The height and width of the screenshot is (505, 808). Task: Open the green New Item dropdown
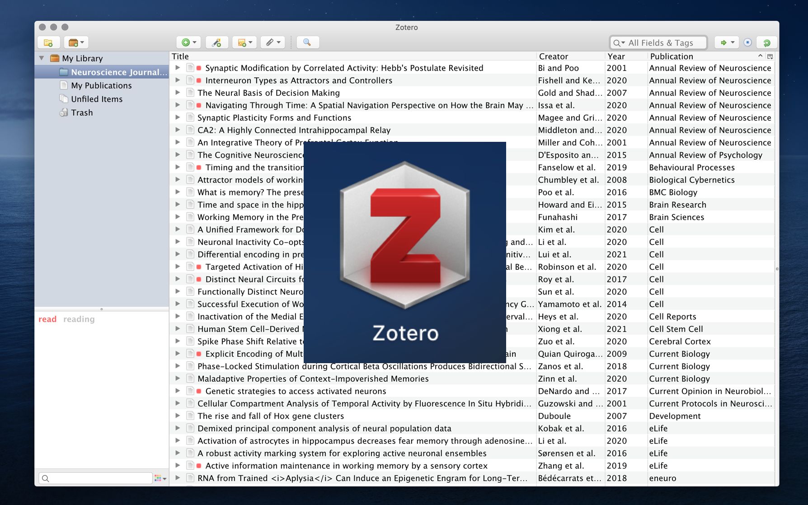(x=188, y=42)
